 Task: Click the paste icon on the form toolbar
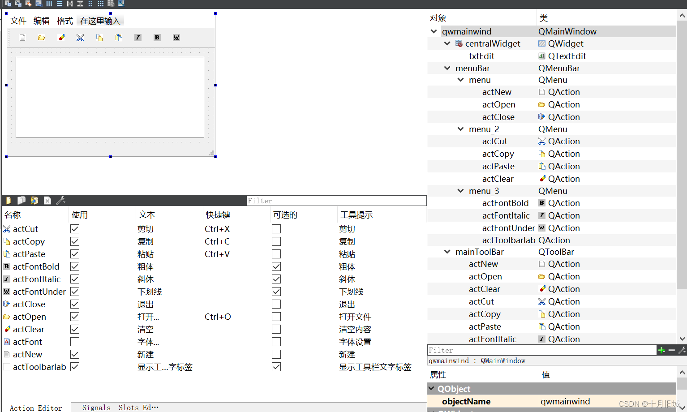coord(119,37)
